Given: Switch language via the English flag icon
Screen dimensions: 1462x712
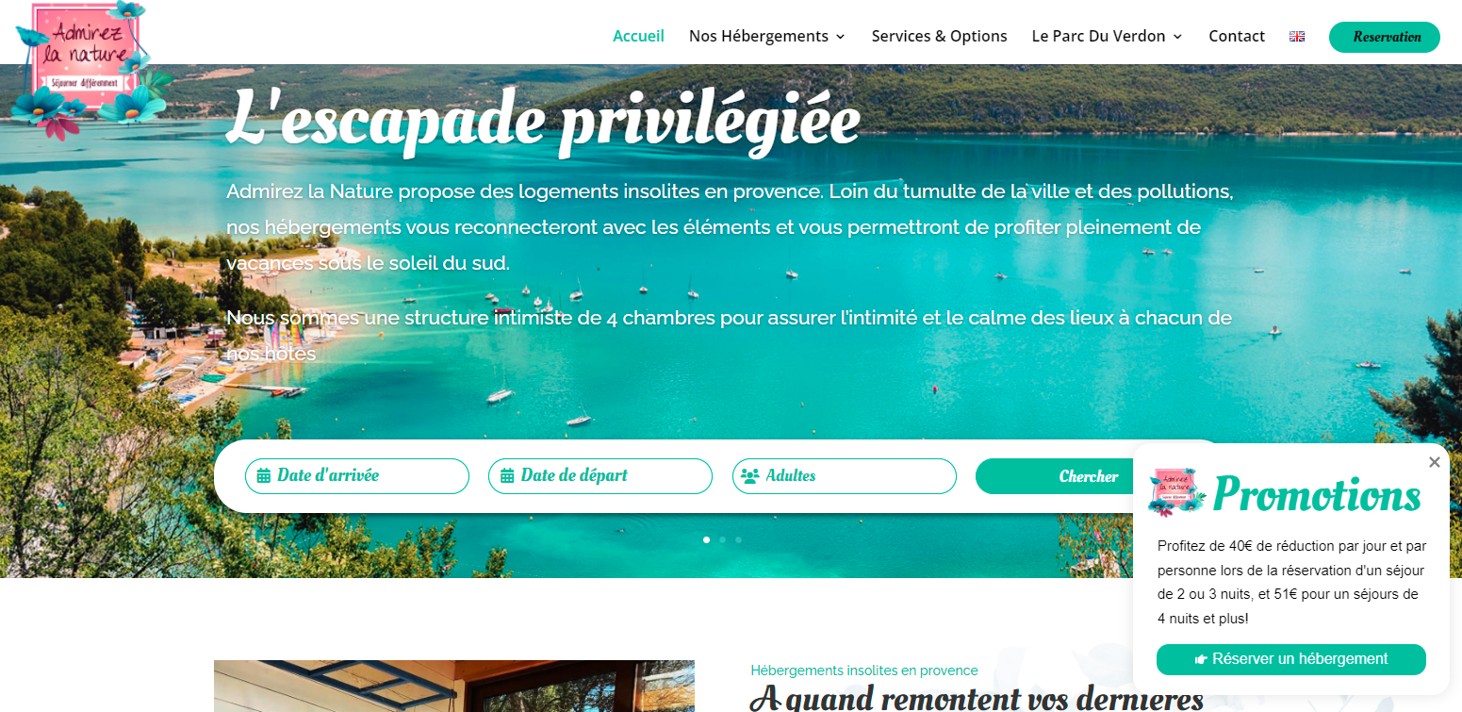Looking at the screenshot, I should (1297, 37).
